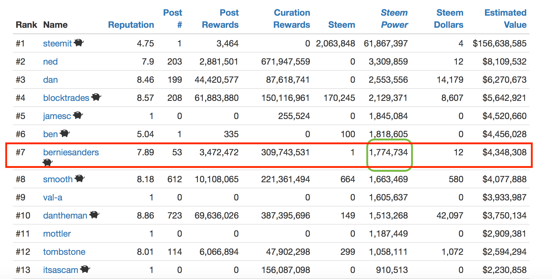Viewport: 552px width, 279px height.
Task: Select curation rewards 671,947,559
Action: 285,62
